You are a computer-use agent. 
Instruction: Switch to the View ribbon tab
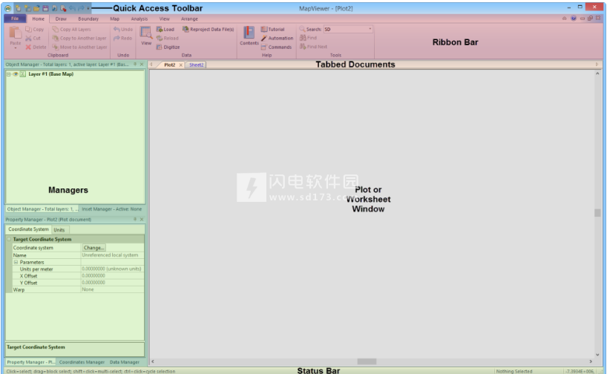click(x=164, y=19)
